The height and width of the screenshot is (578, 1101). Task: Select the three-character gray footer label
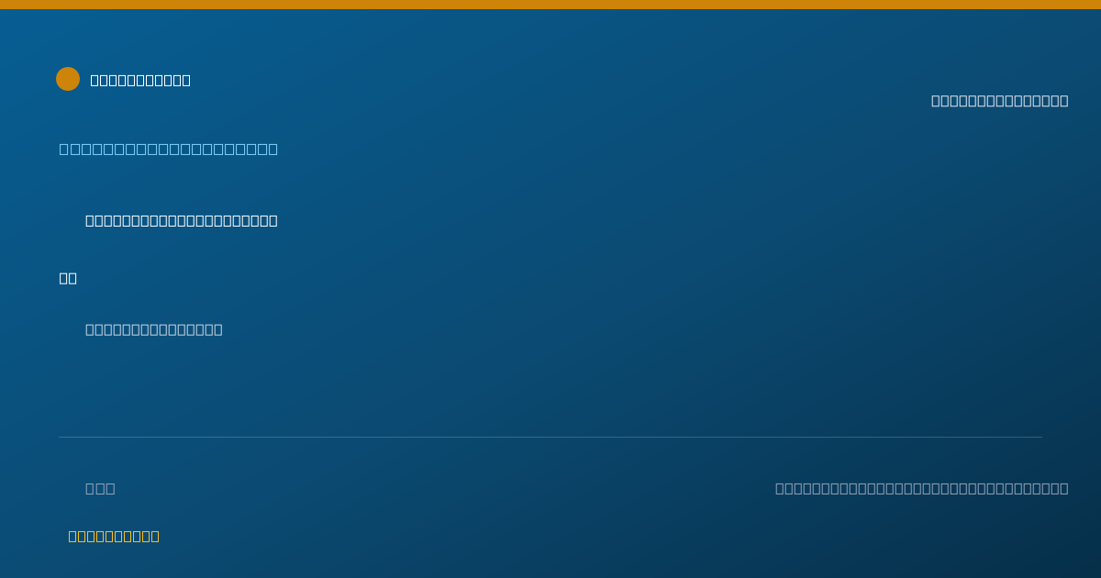pyautogui.click(x=100, y=488)
